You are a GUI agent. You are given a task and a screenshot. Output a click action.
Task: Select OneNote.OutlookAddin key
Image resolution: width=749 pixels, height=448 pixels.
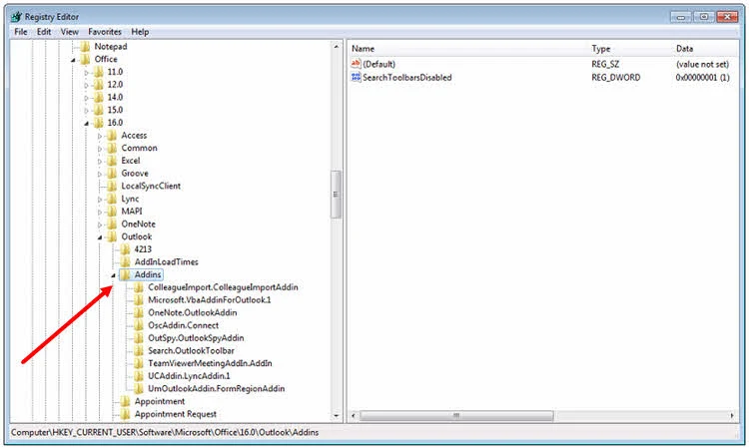[193, 312]
